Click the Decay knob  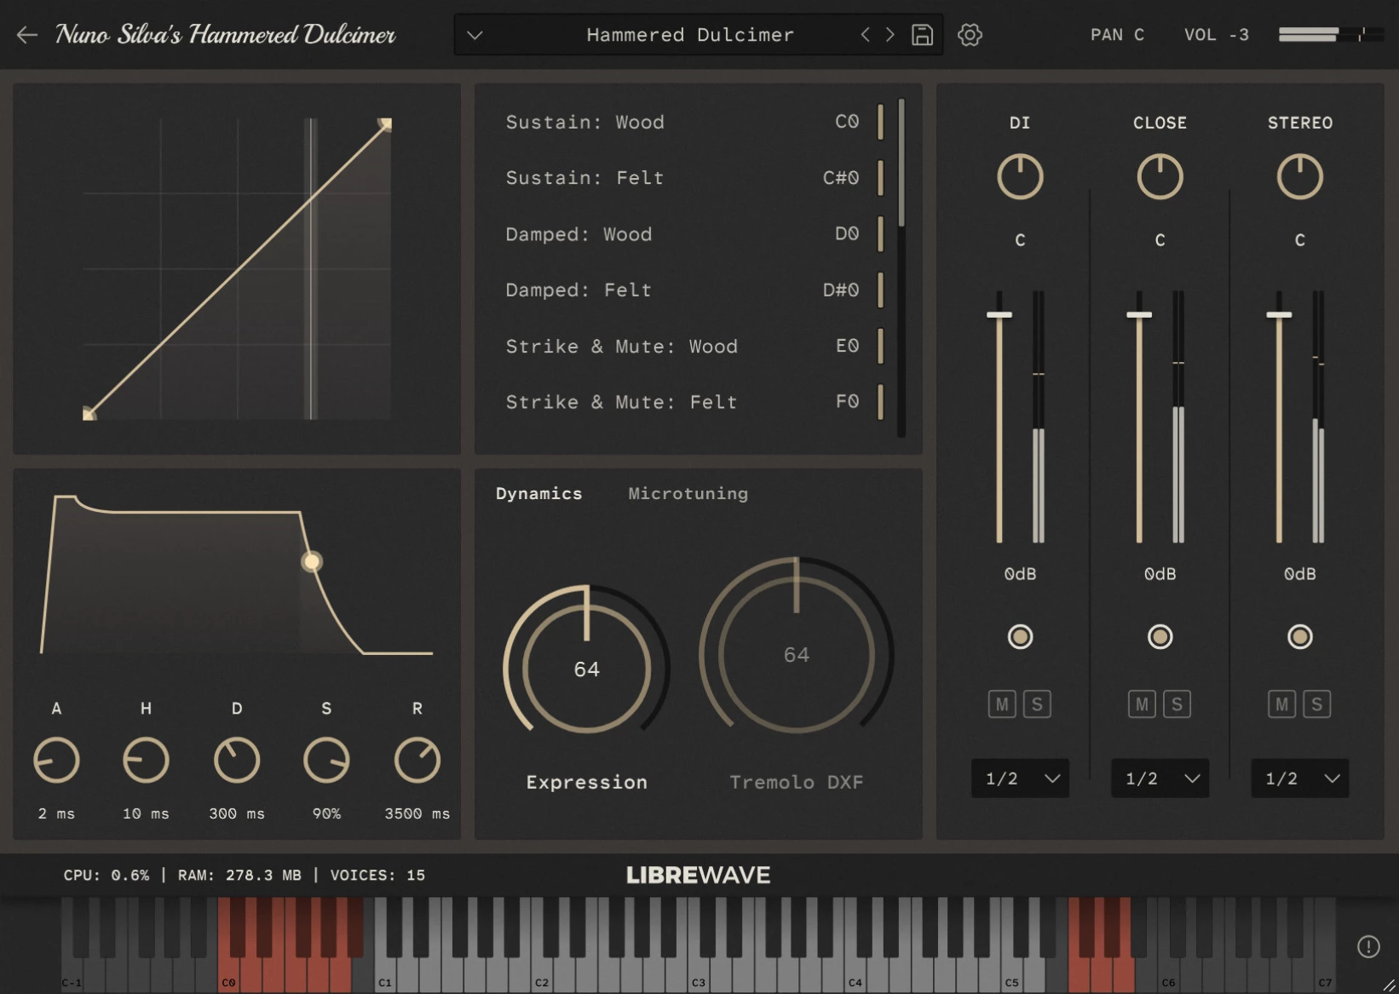tap(237, 760)
